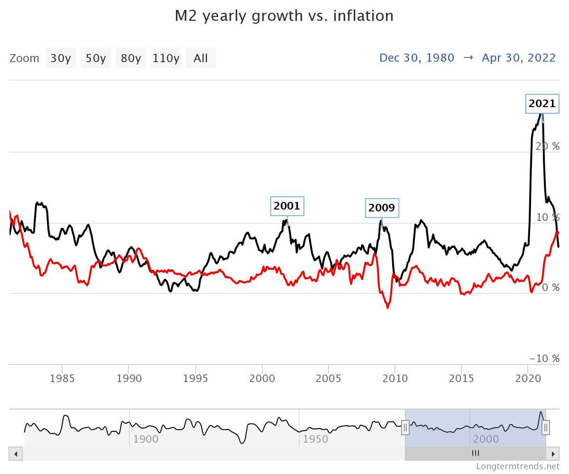Viewport: 569px width, 474px height.
Task: Click the 2009 flag marker
Action: [382, 208]
